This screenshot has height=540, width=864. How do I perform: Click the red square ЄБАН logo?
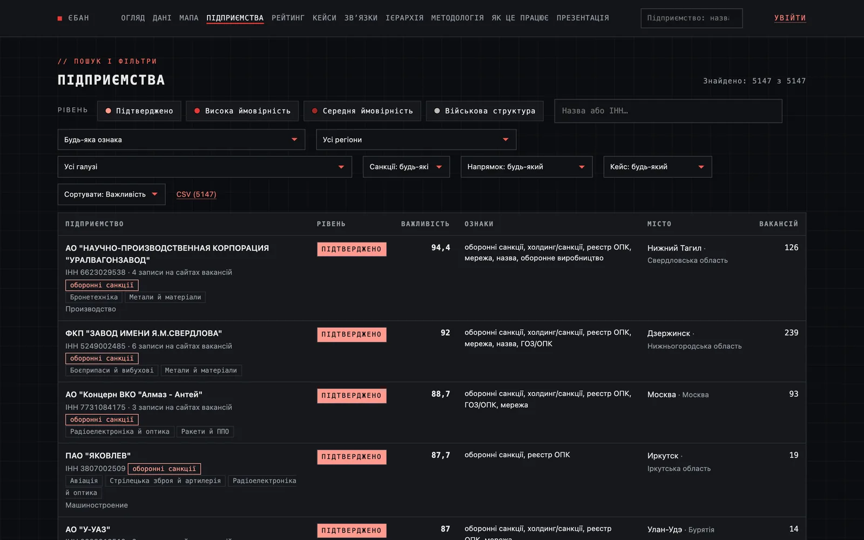click(73, 18)
